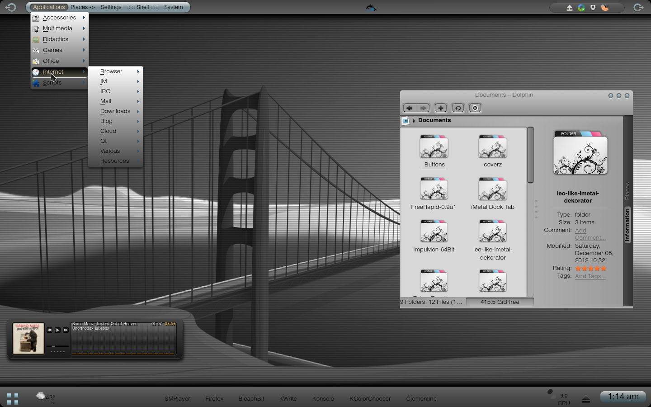Expand the Office submenu

click(x=59, y=61)
